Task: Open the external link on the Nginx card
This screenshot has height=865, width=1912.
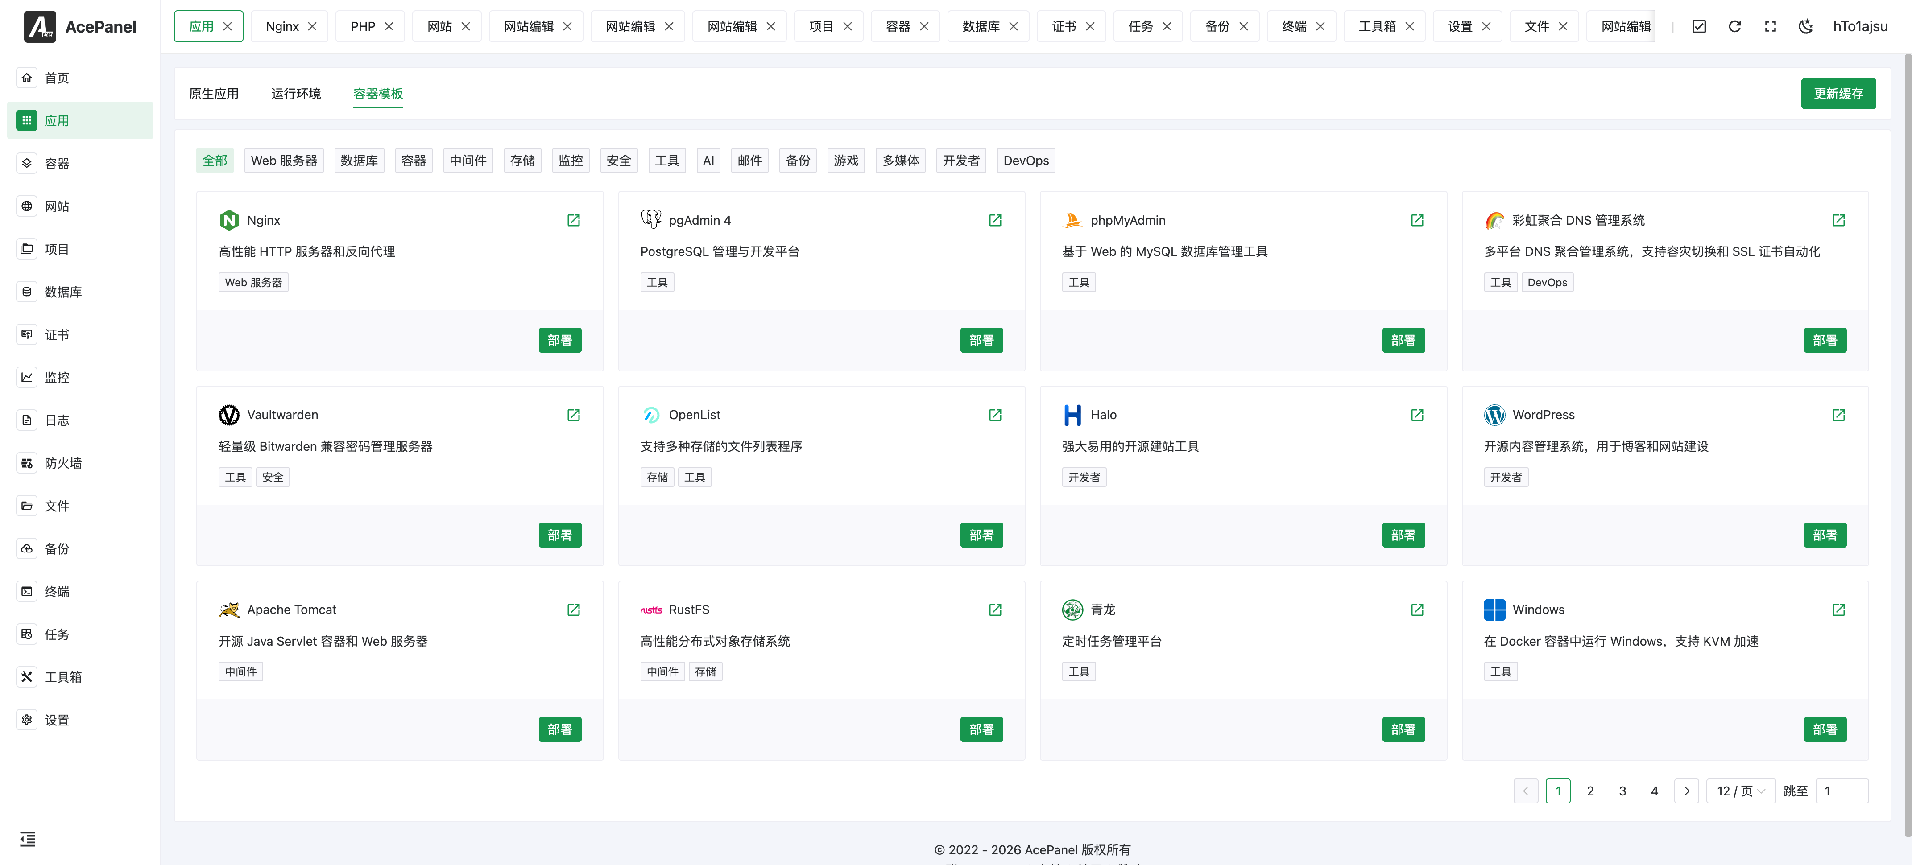Action: point(573,219)
